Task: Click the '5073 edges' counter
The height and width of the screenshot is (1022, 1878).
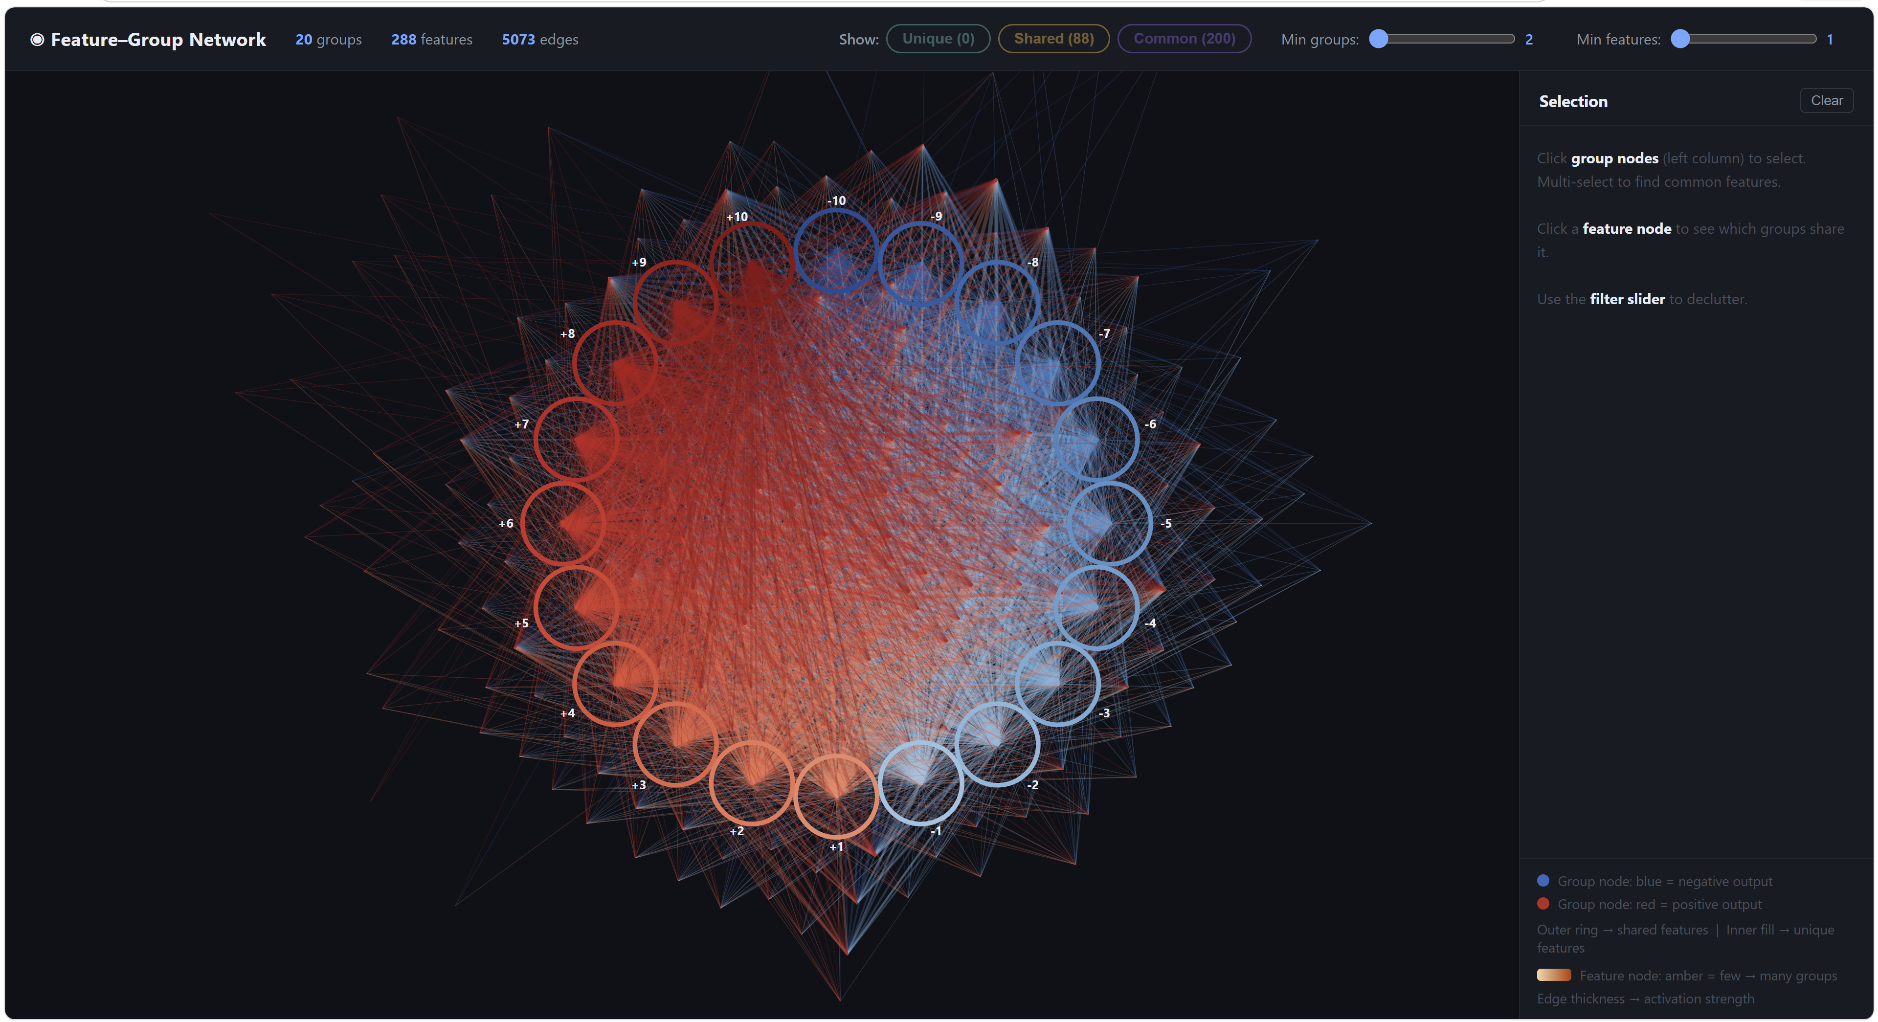Action: tap(539, 39)
